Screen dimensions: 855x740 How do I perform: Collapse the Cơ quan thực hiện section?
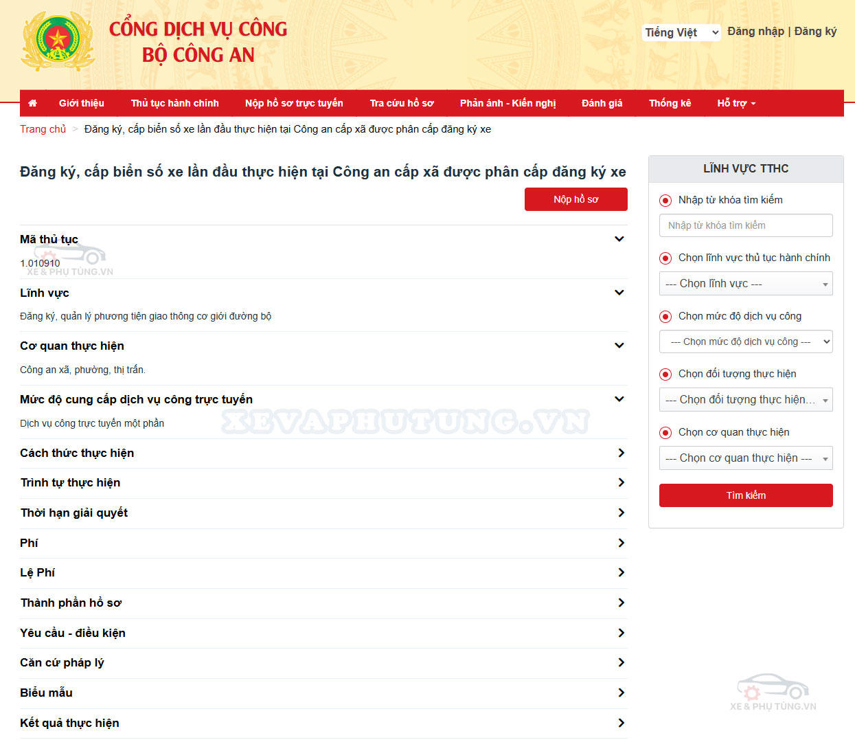pyautogui.click(x=619, y=346)
